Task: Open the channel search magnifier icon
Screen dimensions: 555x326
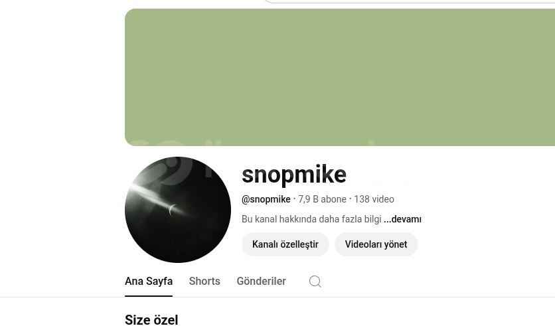Action: [315, 282]
